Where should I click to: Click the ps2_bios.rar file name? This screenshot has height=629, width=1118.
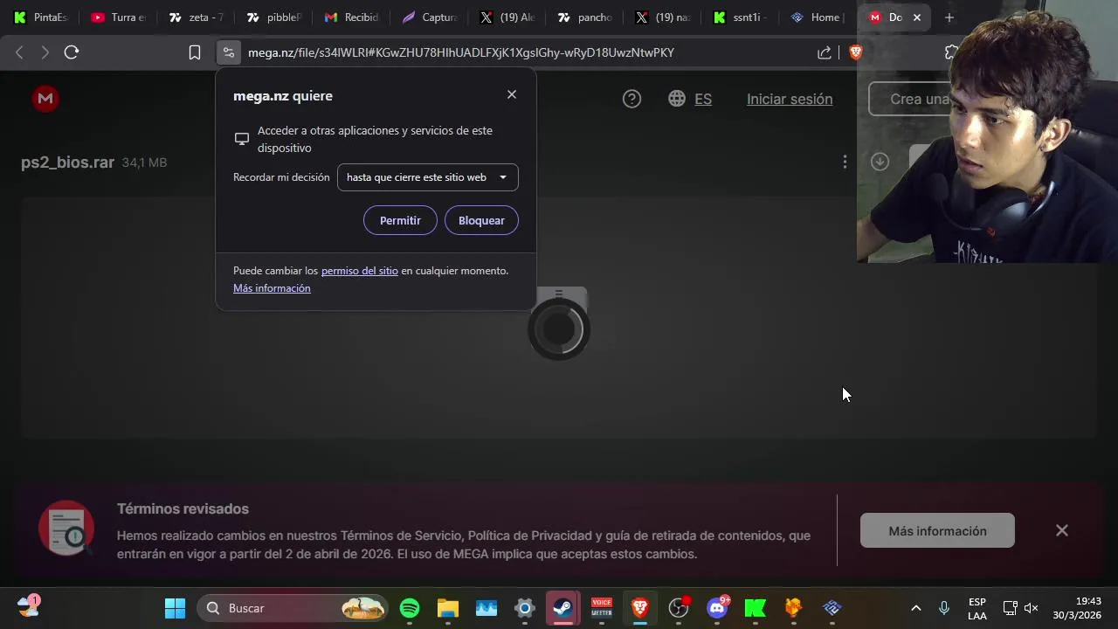pos(67,162)
